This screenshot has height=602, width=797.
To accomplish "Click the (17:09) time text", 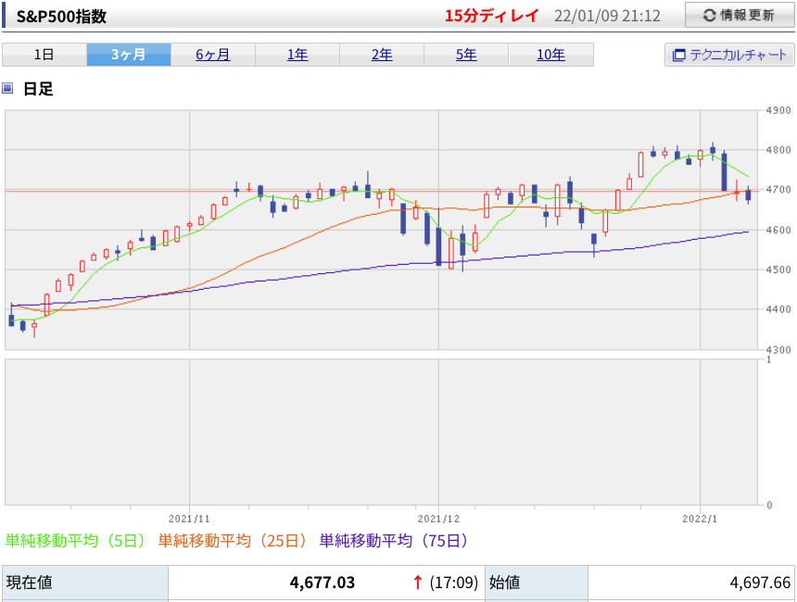I will (x=454, y=583).
